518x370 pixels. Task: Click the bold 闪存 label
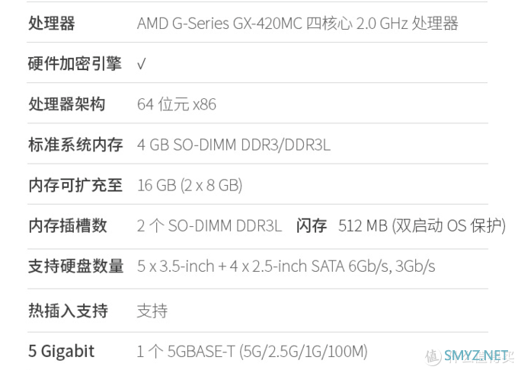(312, 226)
